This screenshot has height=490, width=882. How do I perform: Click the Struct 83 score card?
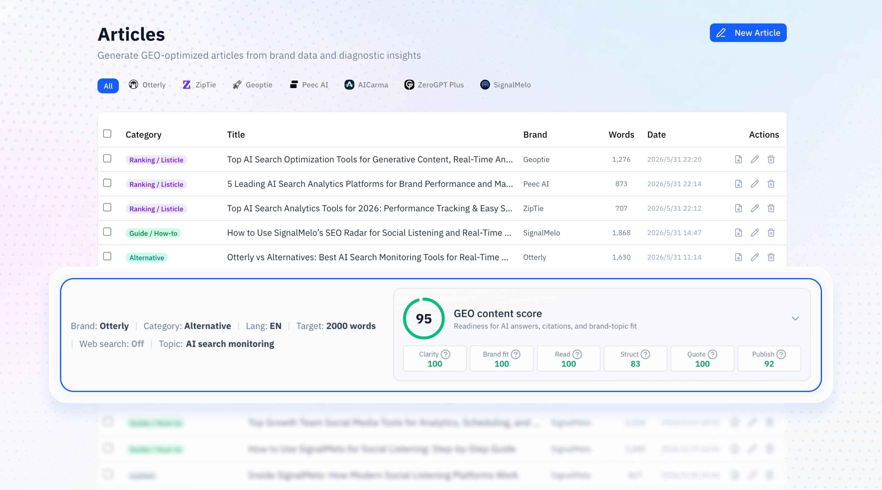[x=635, y=359]
